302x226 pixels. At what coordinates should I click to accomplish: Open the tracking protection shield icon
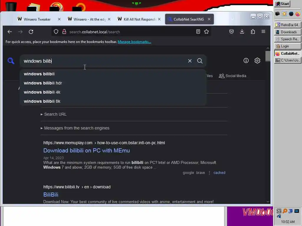pos(56,32)
